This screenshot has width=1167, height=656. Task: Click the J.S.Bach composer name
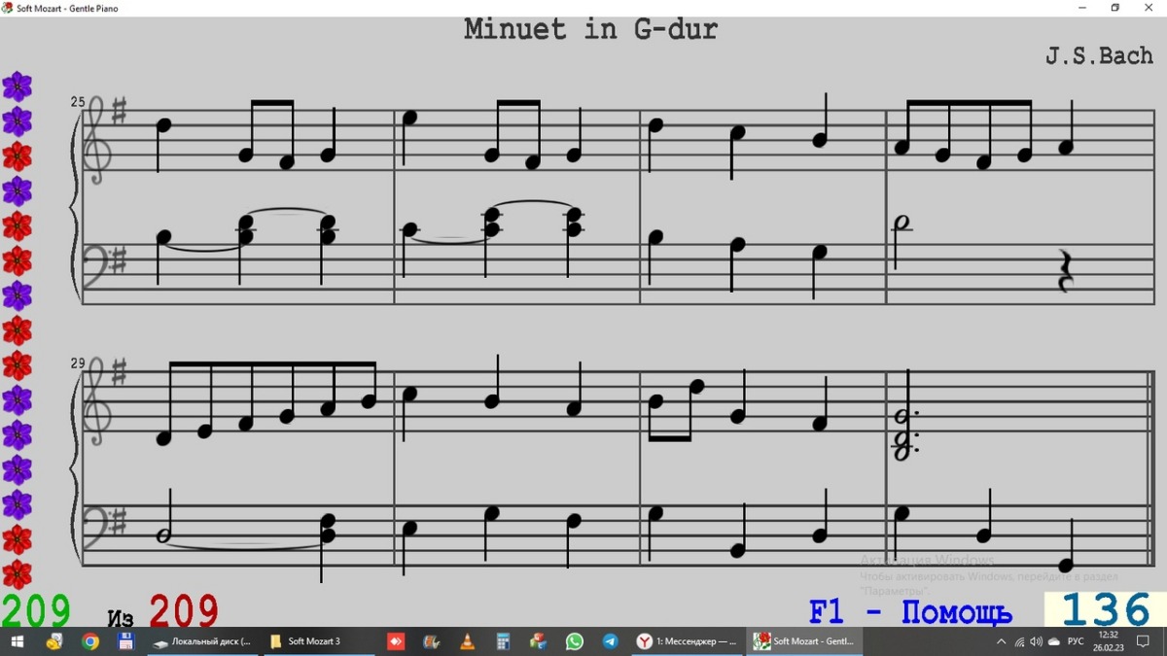(x=1099, y=55)
